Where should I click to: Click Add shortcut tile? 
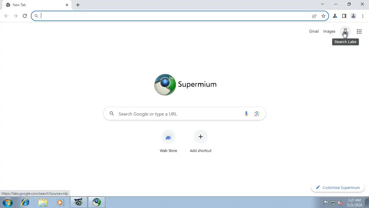(x=201, y=142)
